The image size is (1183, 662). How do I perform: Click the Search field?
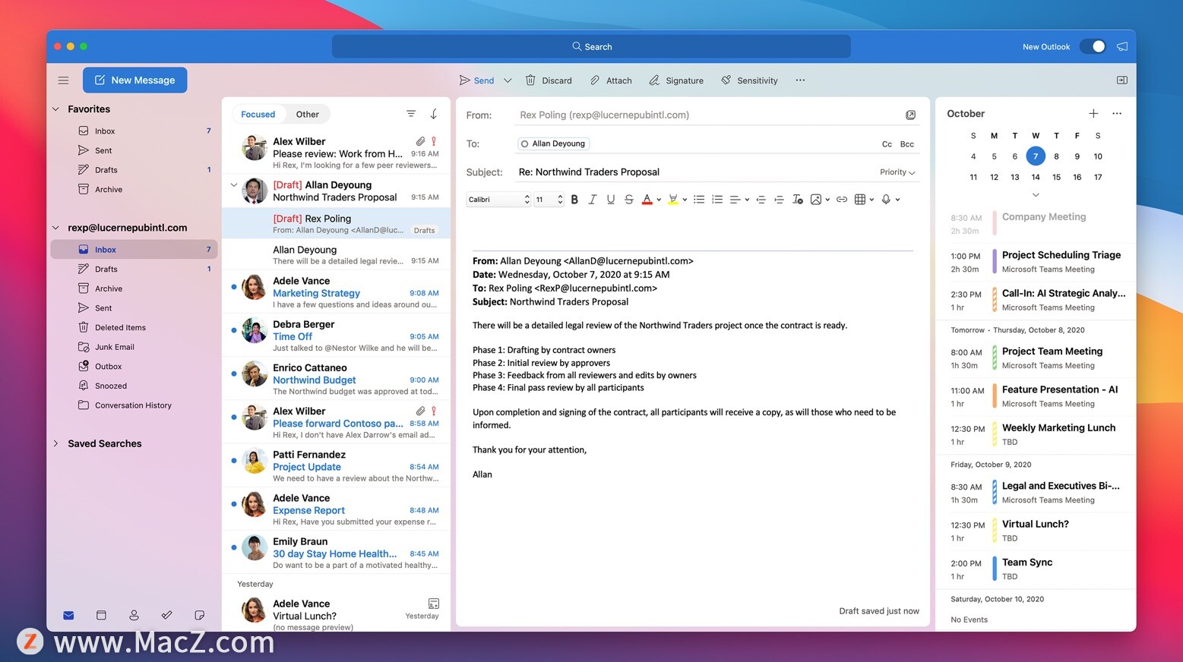tap(591, 46)
